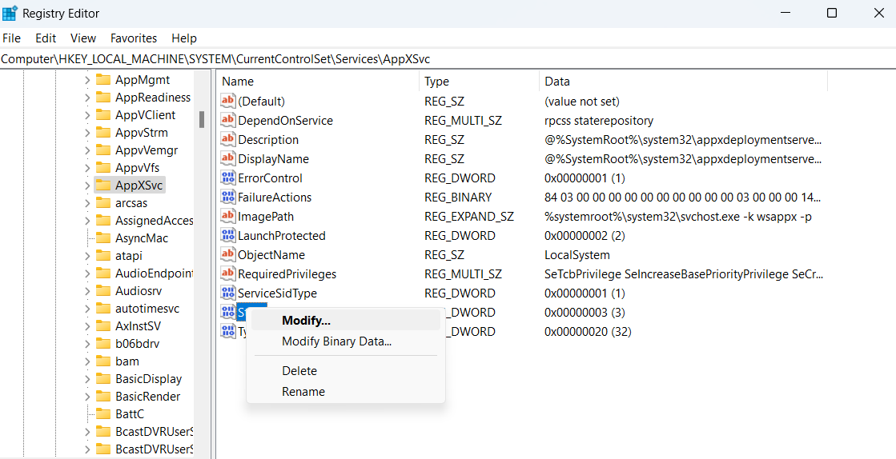Viewport: 896px width, 459px height.
Task: Click the LocalSystem data cell
Action: point(577,254)
